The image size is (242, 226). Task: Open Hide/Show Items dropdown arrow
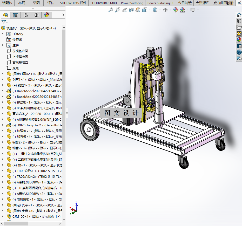(170, 10)
